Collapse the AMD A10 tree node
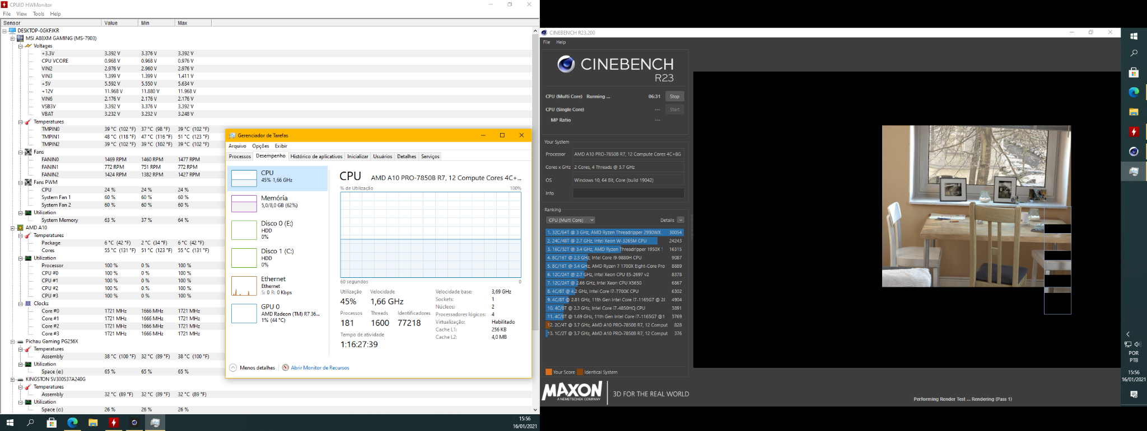This screenshot has height=431, width=1147. [12, 228]
